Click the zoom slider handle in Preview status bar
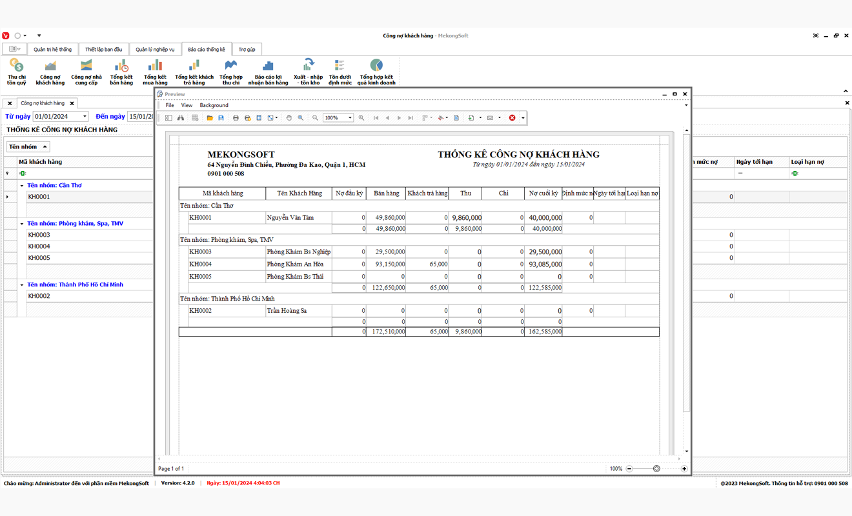 pyautogui.click(x=656, y=469)
